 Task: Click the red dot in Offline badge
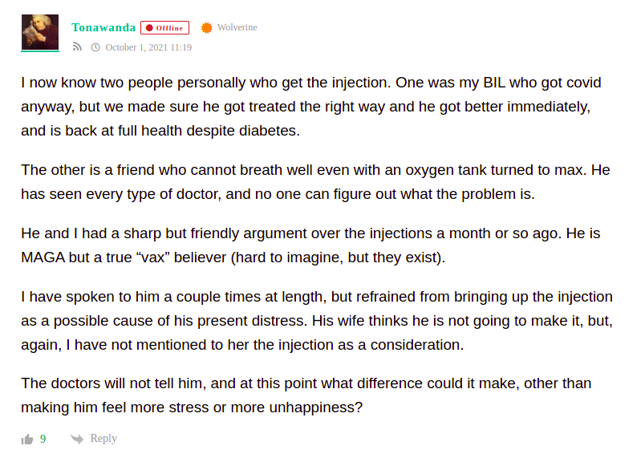click(149, 28)
